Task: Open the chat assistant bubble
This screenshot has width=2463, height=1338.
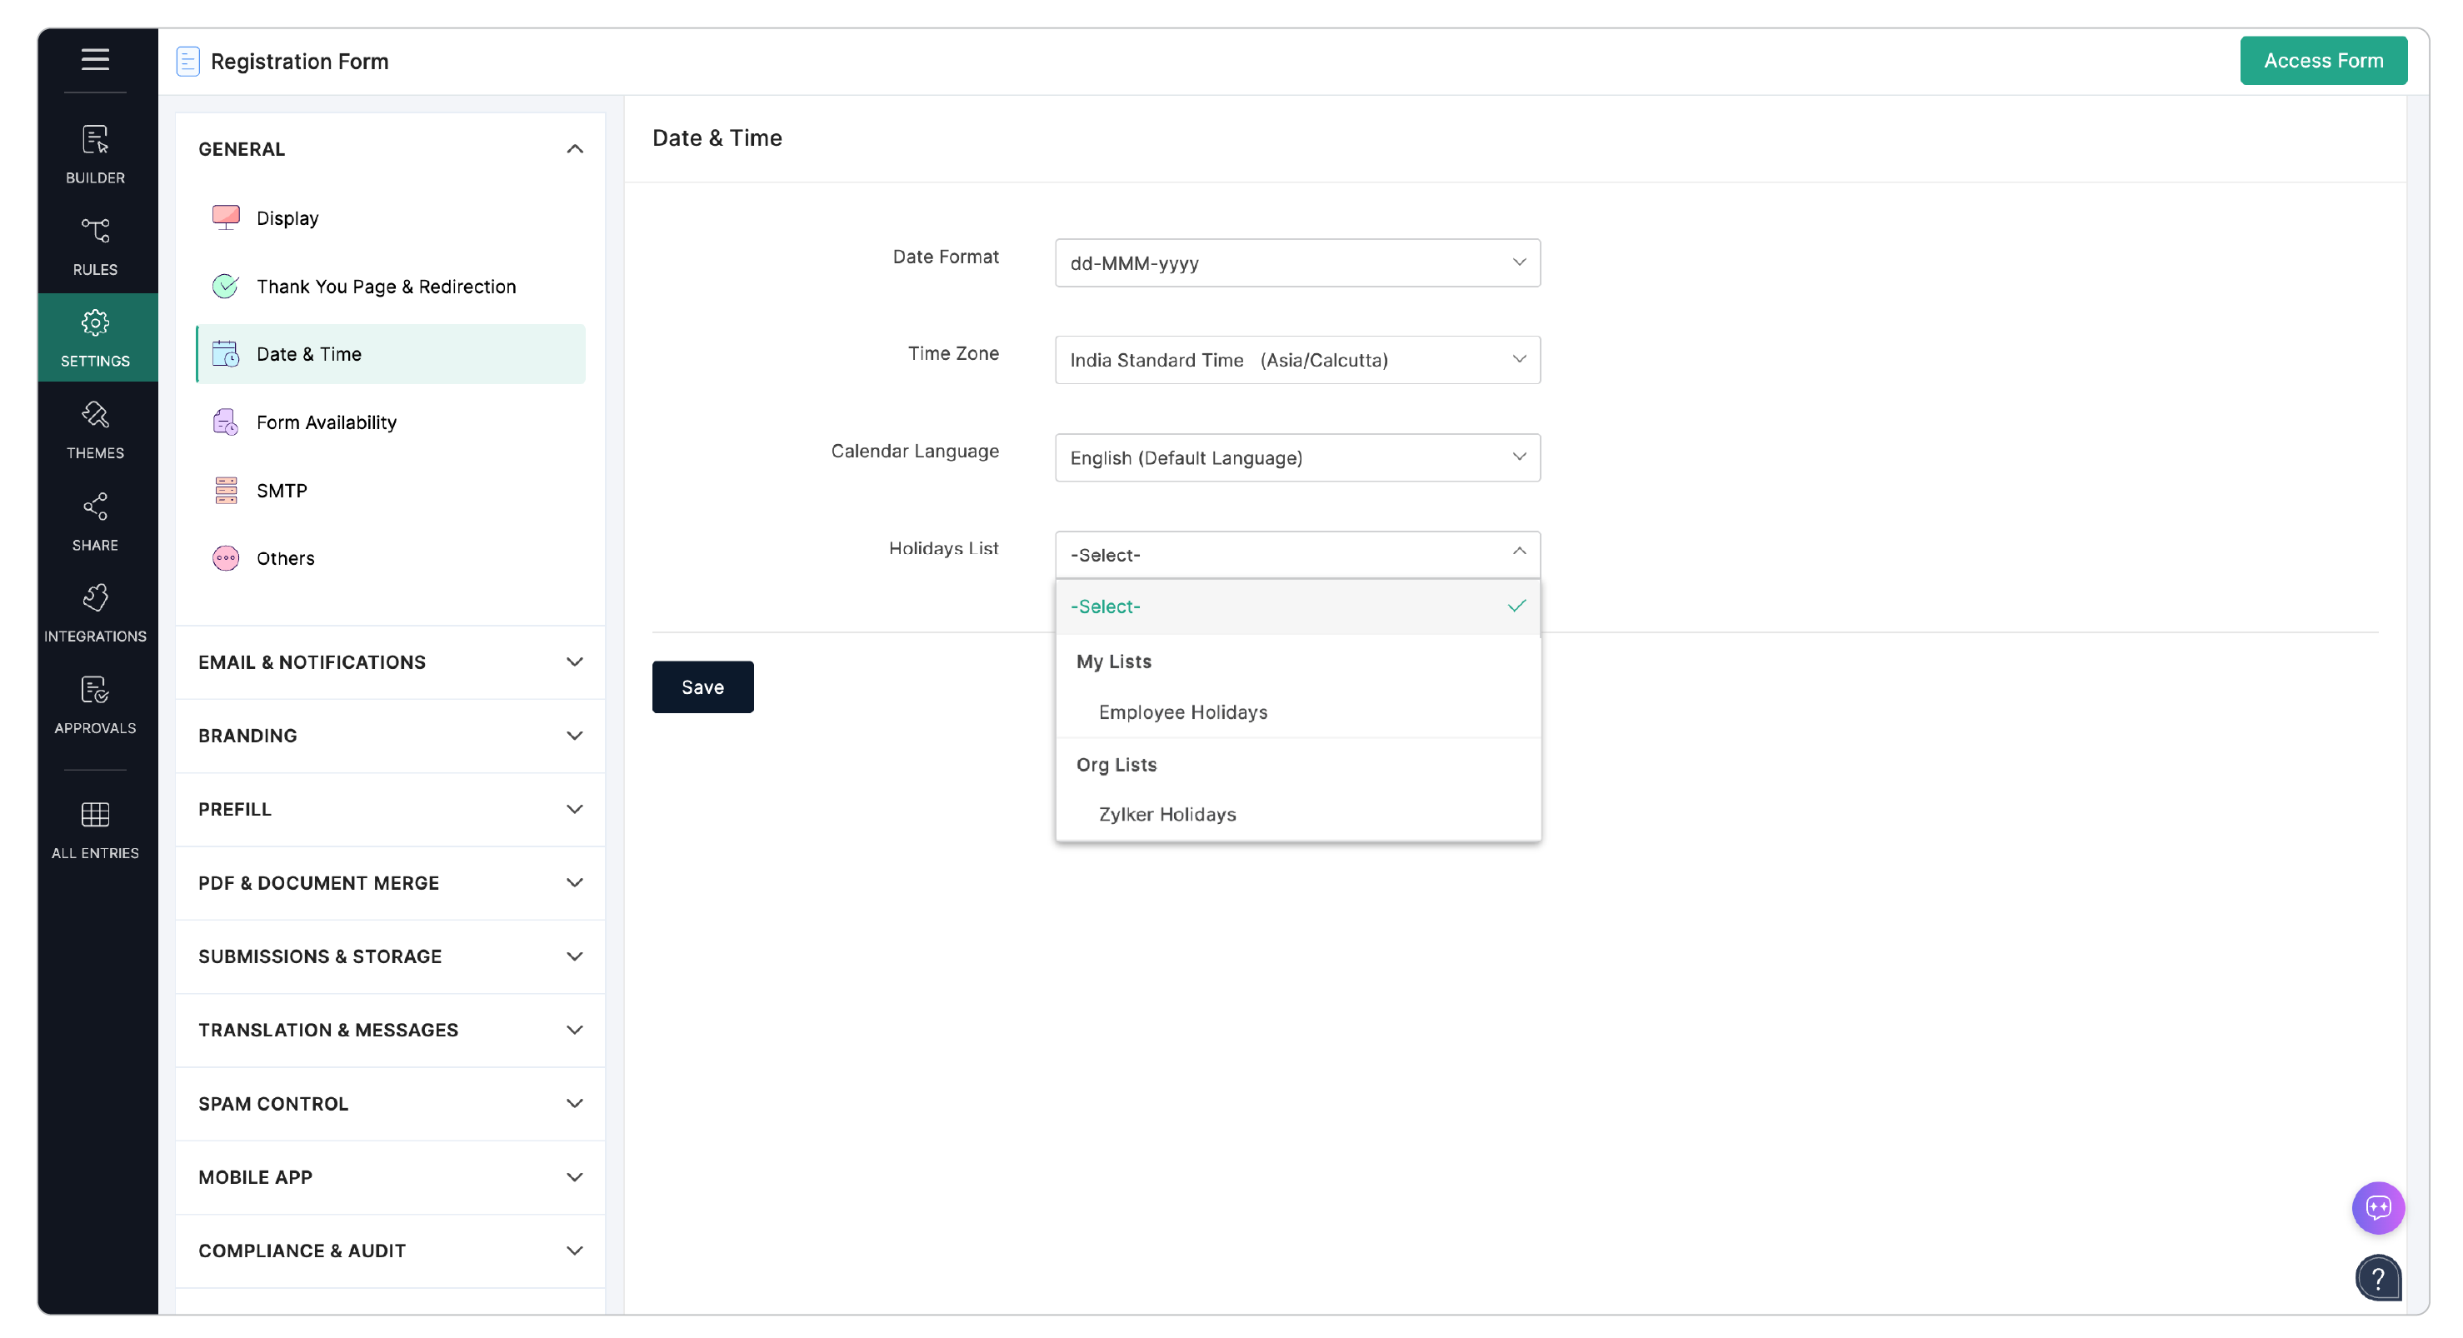Action: [x=2379, y=1207]
